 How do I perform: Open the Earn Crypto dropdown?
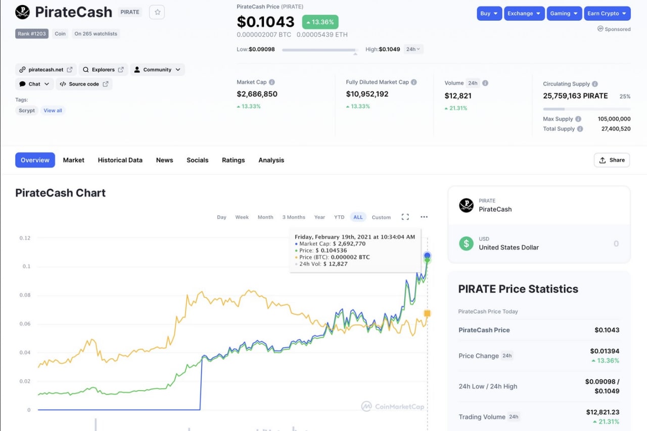click(x=607, y=14)
